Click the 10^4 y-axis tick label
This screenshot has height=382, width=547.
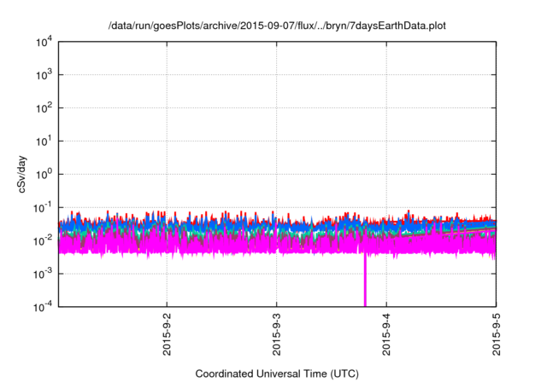point(44,42)
